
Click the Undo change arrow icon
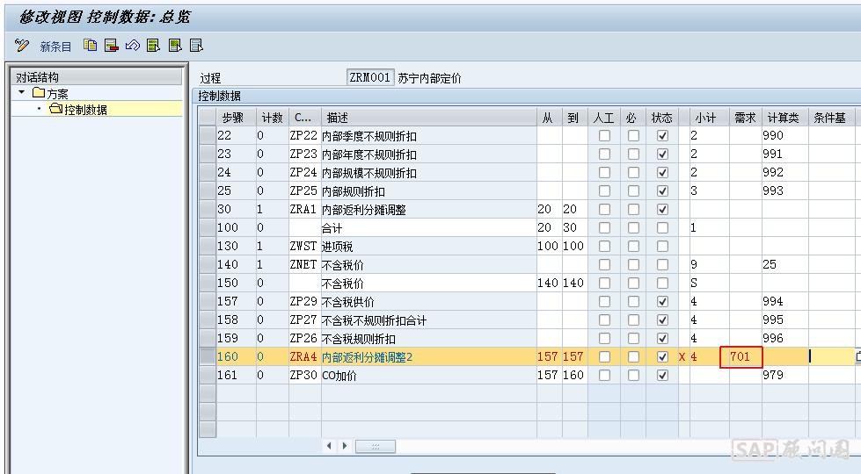pyautogui.click(x=132, y=46)
